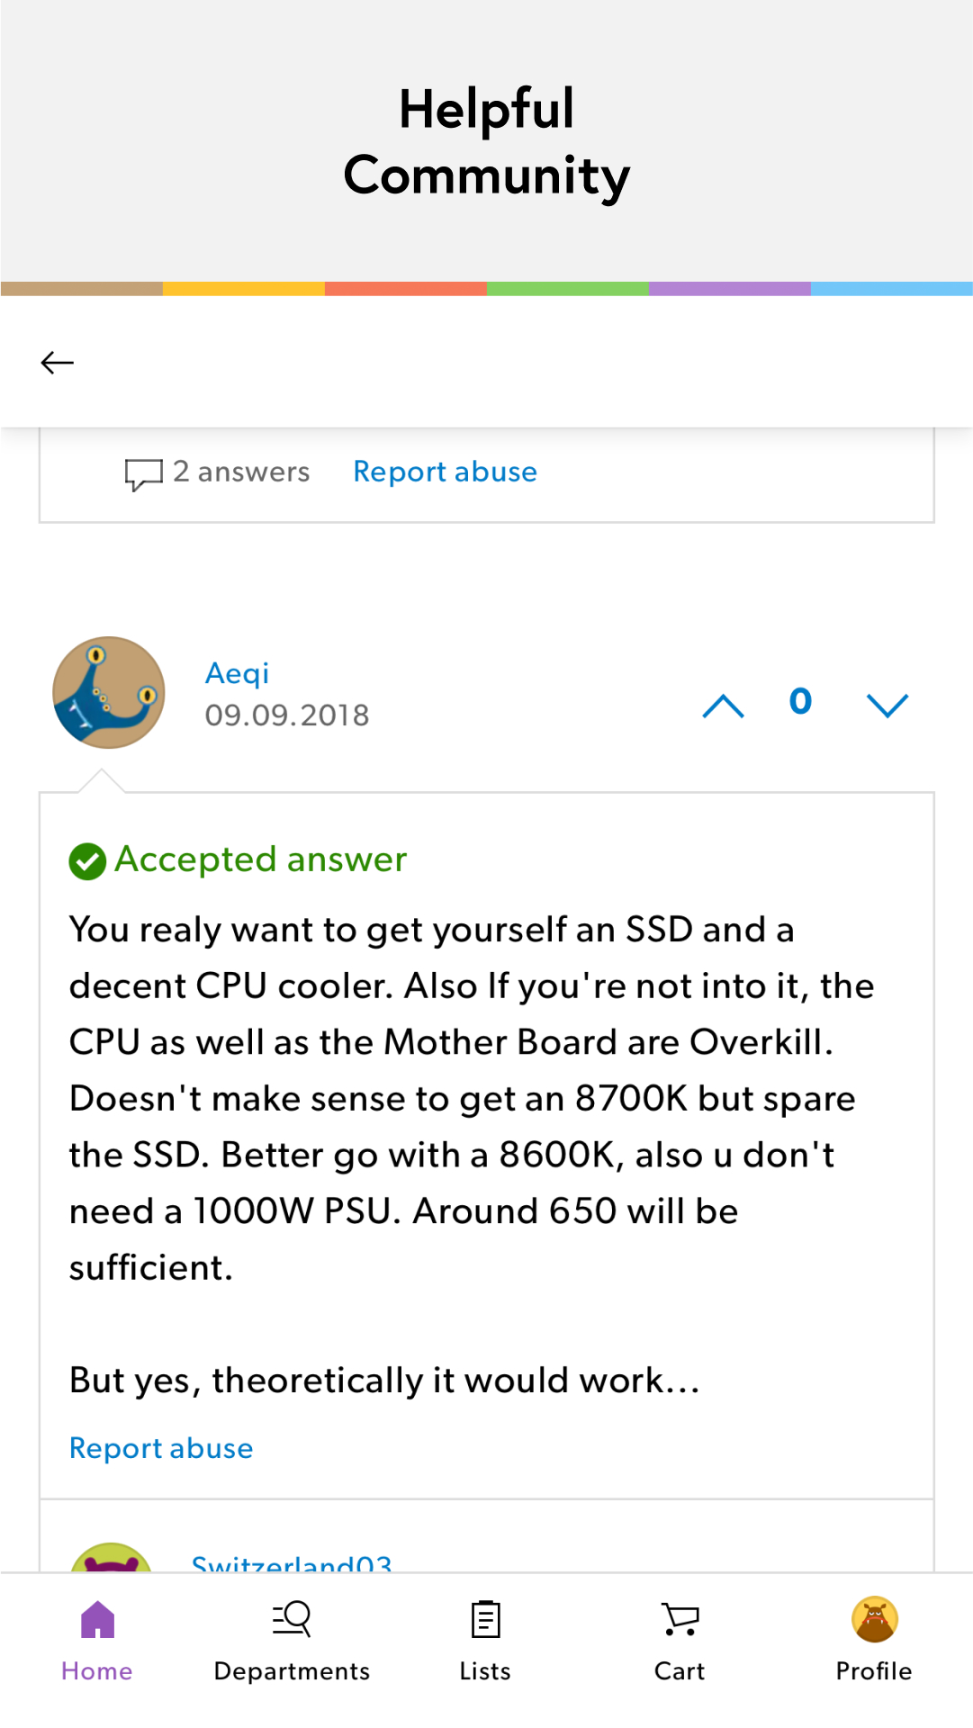This screenshot has height=1728, width=973.
Task: Open the Switzerland03 username link
Action: click(292, 1563)
